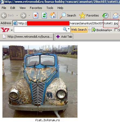Screen dimensions: 120x122
Task: Expand the Forward history dropdown arrow
Action: click(30, 16)
